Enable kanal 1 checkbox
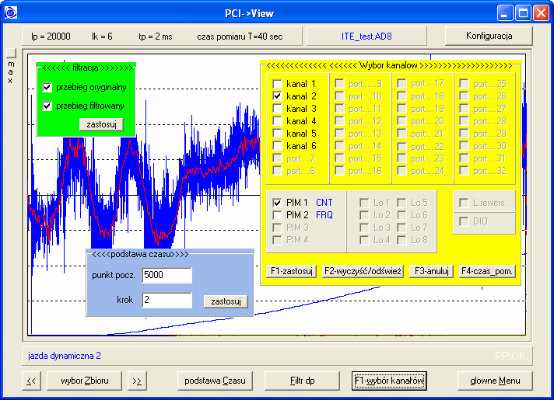The image size is (554, 400). click(277, 84)
